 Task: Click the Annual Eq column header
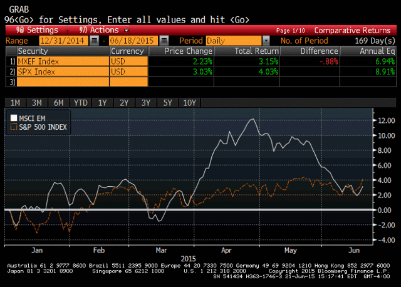tap(368, 51)
